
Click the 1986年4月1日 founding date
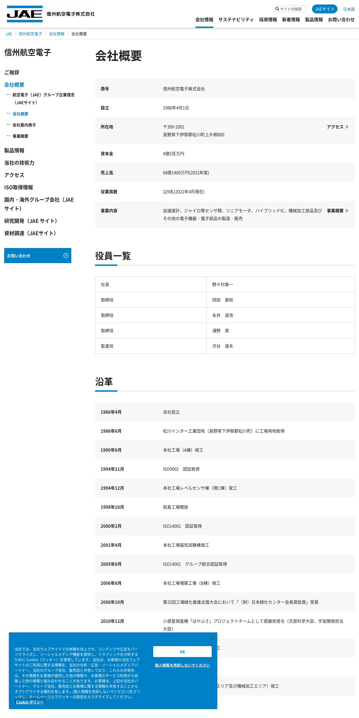click(176, 108)
